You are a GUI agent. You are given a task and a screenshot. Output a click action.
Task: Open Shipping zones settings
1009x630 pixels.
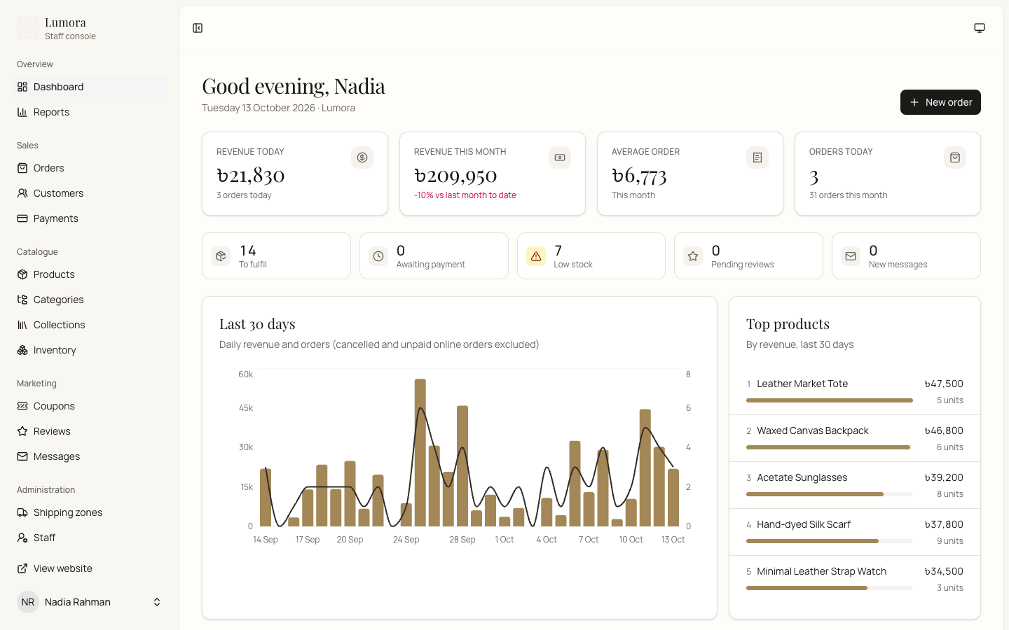pyautogui.click(x=90, y=512)
